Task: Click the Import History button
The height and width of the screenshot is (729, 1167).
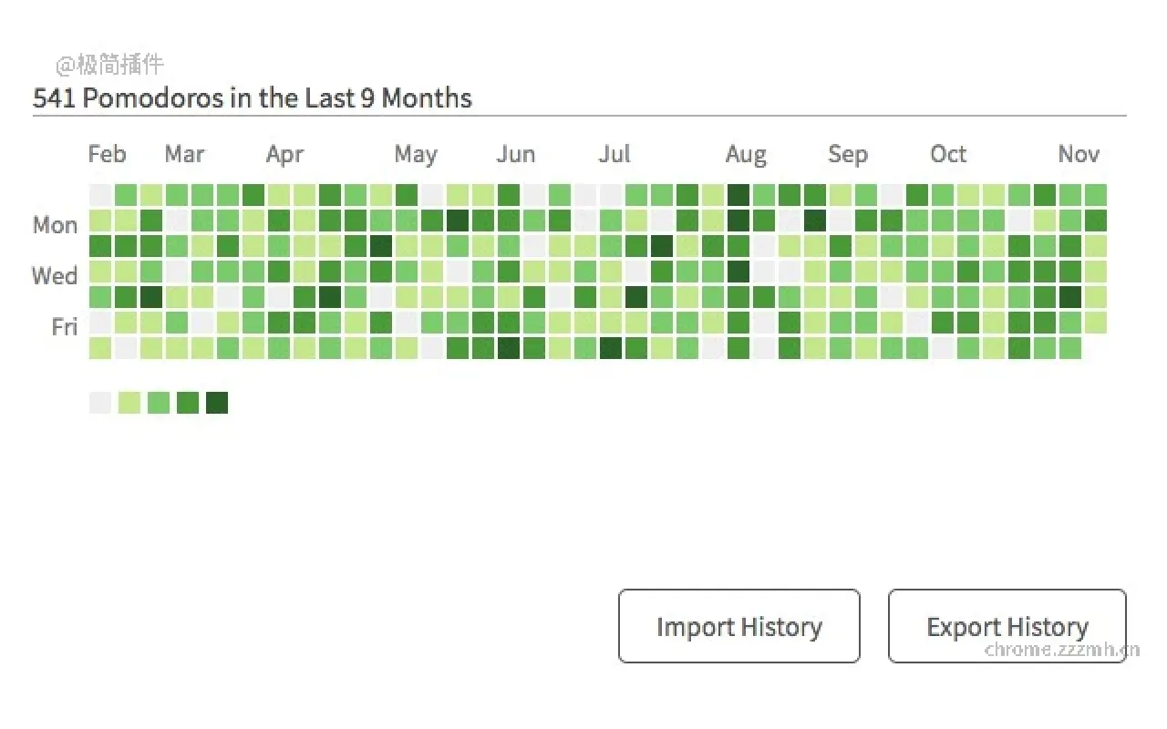Action: tap(738, 626)
